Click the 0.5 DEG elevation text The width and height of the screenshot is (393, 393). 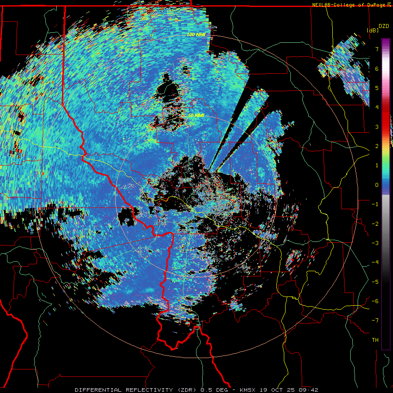pos(214,390)
